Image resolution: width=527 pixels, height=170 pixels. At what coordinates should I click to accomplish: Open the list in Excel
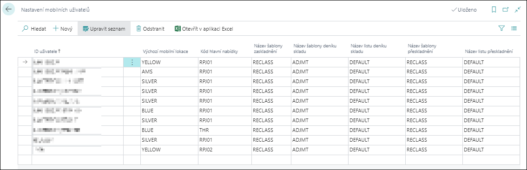coord(204,29)
